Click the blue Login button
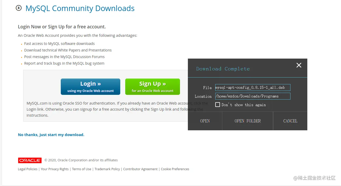The width and height of the screenshot is (341, 186). coord(91,87)
